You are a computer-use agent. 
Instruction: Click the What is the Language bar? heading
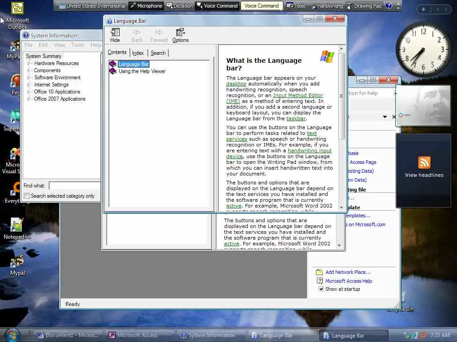coord(264,64)
